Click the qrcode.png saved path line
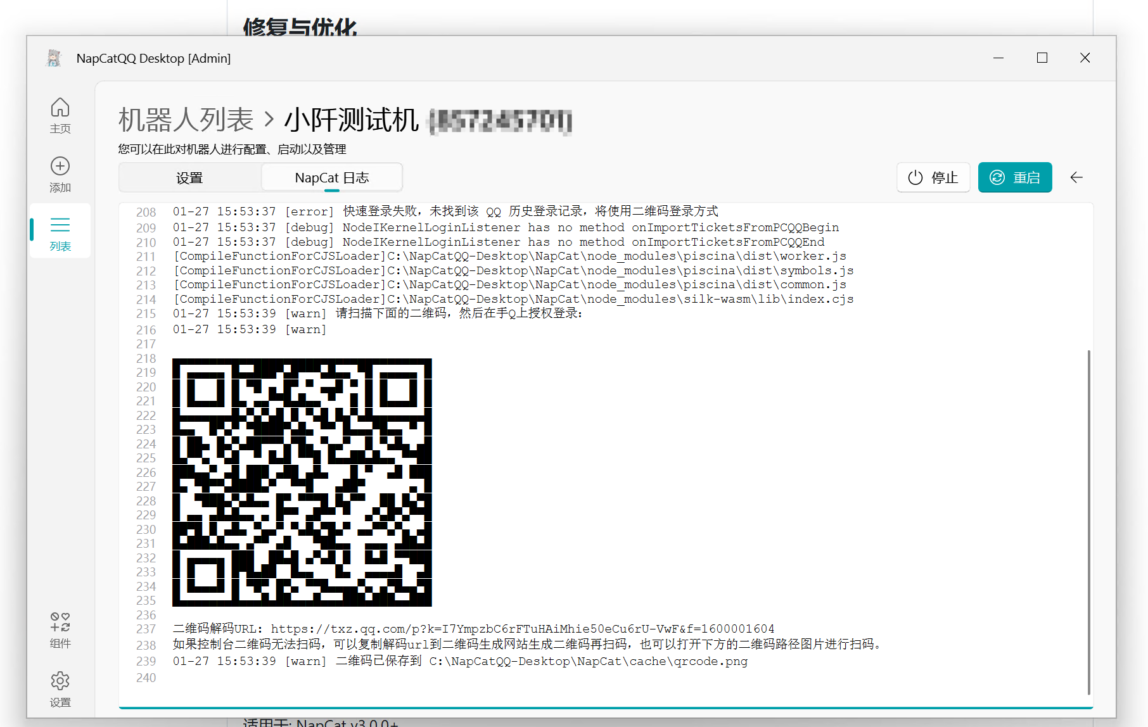The image size is (1148, 727). 461,661
